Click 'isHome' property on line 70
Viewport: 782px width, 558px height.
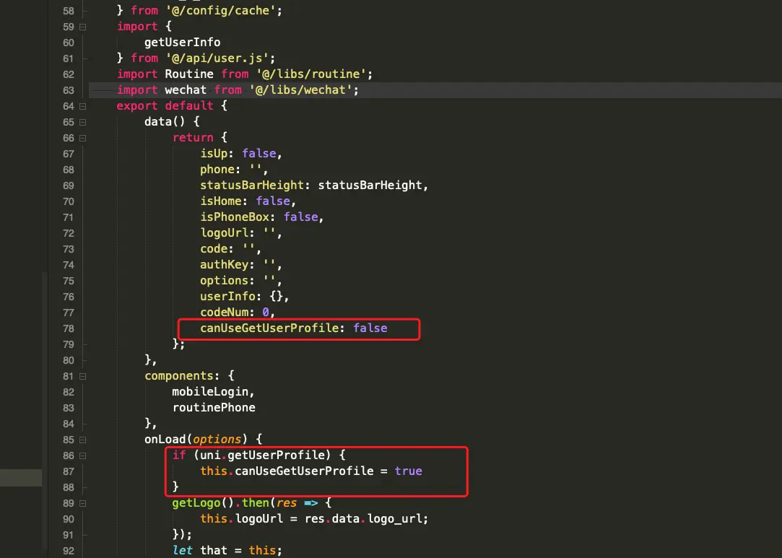click(x=220, y=201)
